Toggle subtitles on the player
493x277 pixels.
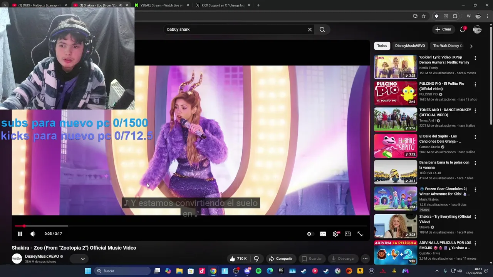click(x=323, y=234)
